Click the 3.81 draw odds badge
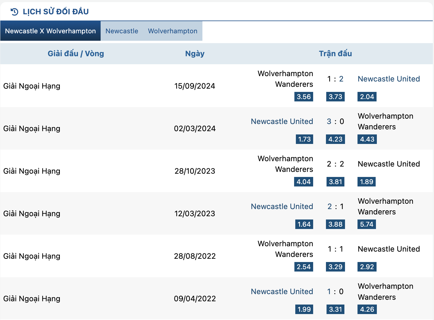Screen dimensions: 434x320 click(335, 182)
